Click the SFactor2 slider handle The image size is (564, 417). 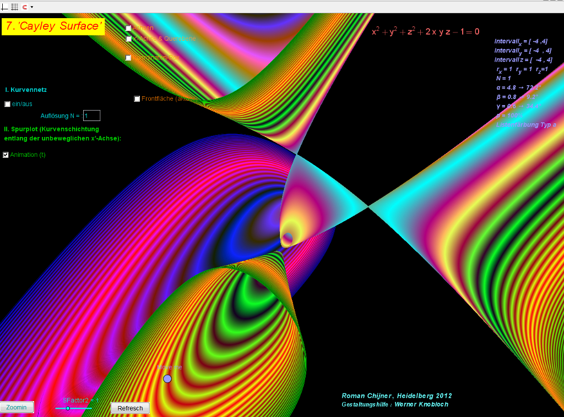click(68, 408)
